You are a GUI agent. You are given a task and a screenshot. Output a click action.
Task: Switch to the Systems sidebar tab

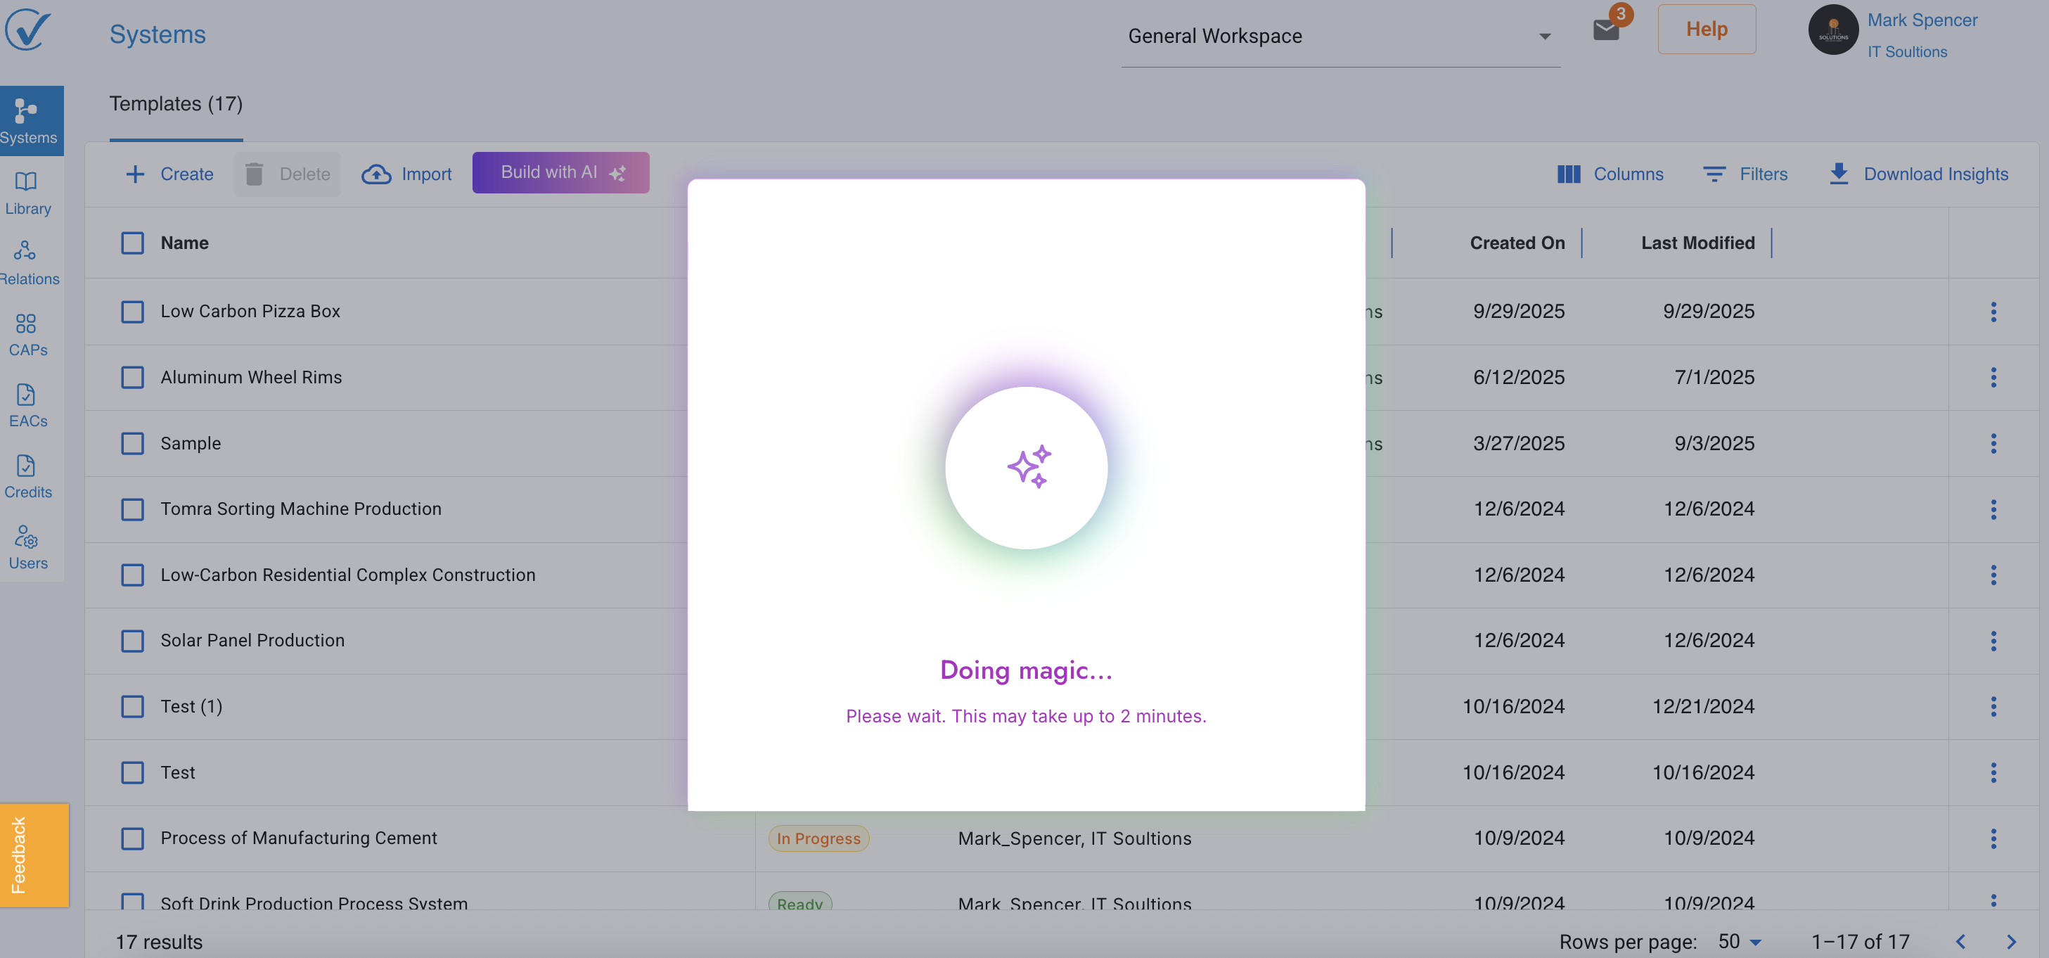30,120
